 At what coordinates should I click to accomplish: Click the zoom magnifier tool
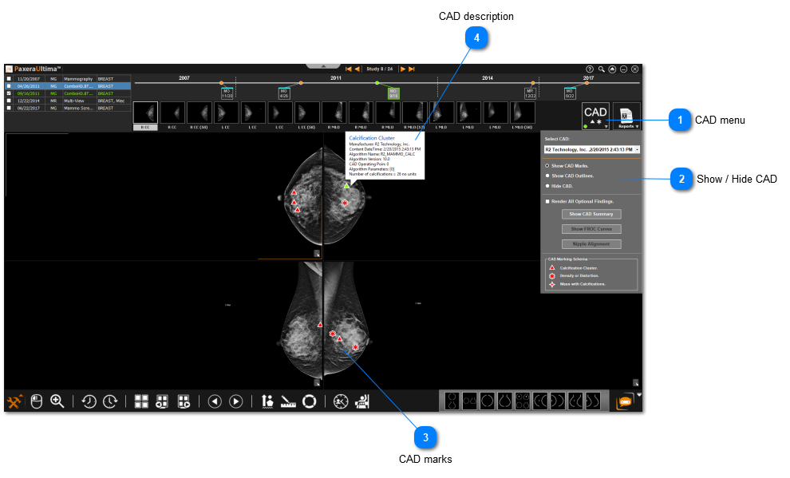[57, 401]
